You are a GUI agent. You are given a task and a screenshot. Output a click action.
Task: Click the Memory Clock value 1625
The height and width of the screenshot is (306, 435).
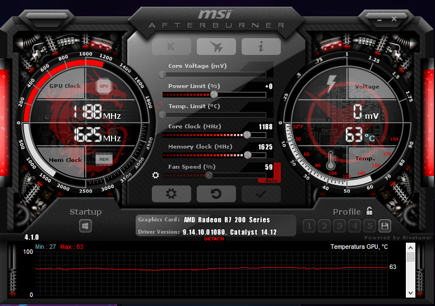pyautogui.click(x=266, y=147)
